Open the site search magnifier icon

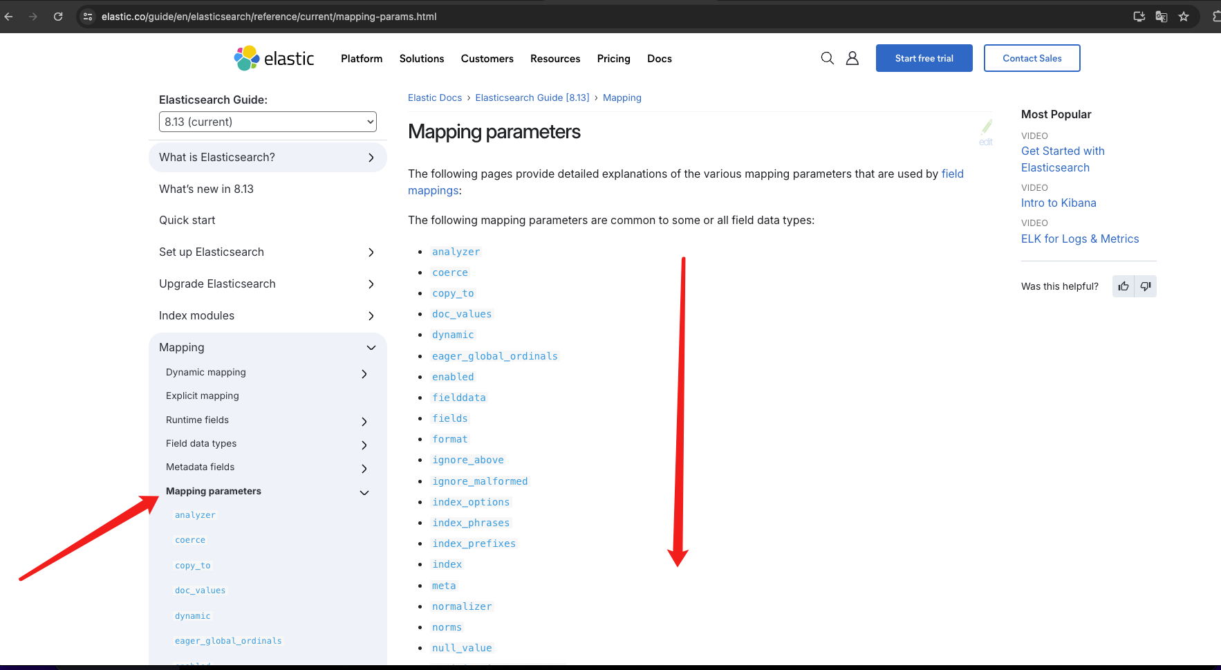(827, 58)
